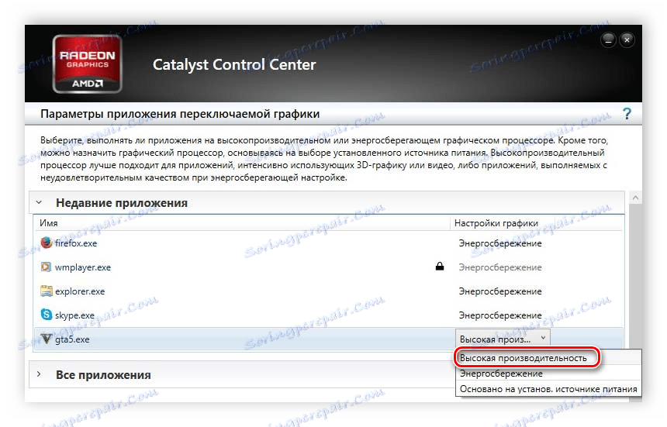
Task: Click the Radeon Graphics AMD logo
Action: click(87, 64)
